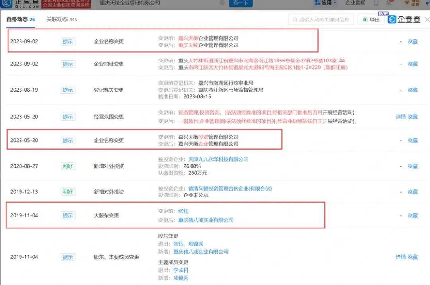Screen dimensions: 430x285
Task: Close the dynamics panel with X
Action: coord(427,20)
